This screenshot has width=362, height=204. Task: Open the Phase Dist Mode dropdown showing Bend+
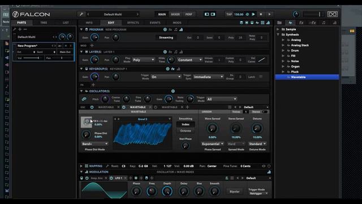pos(94,144)
